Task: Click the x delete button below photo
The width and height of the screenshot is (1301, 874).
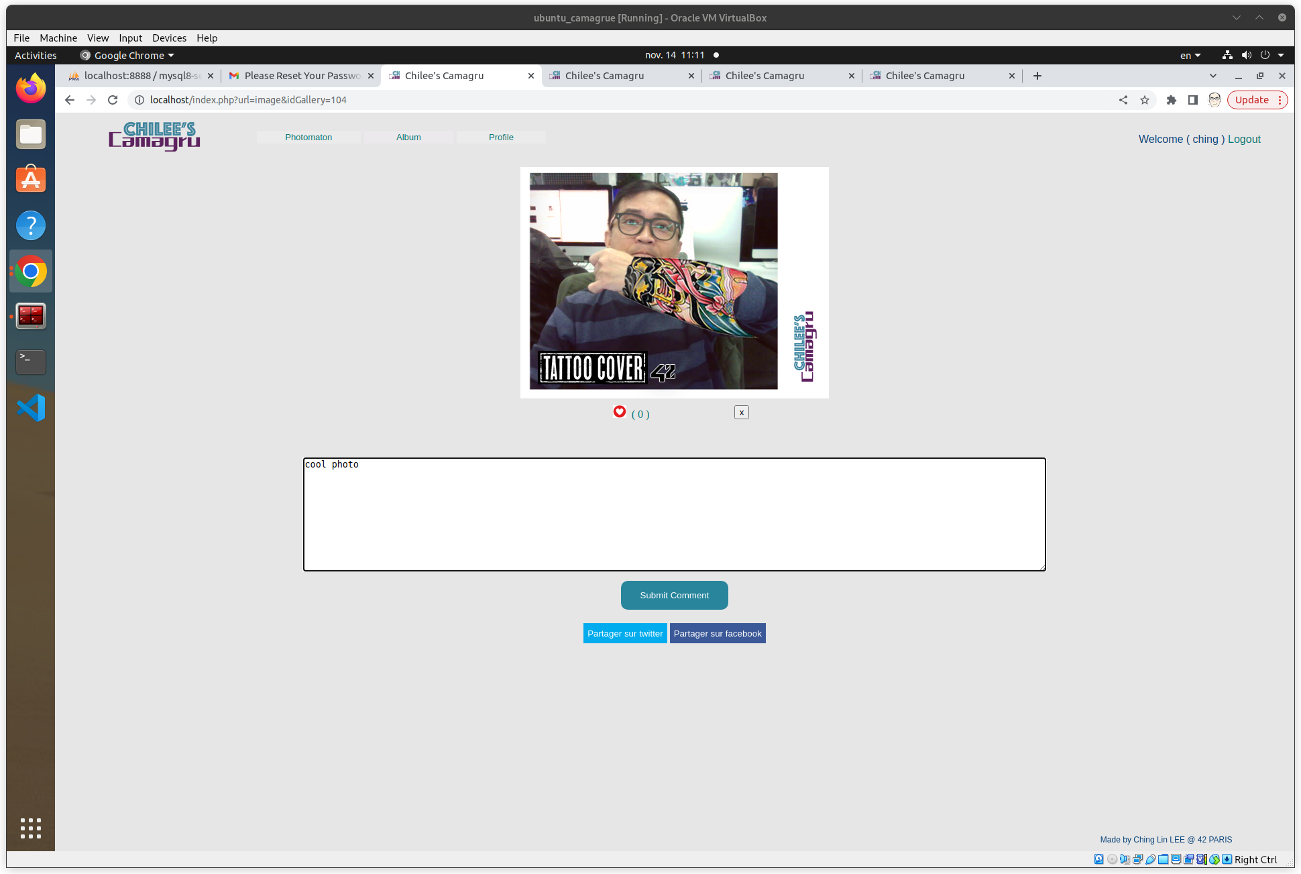Action: [x=741, y=413]
